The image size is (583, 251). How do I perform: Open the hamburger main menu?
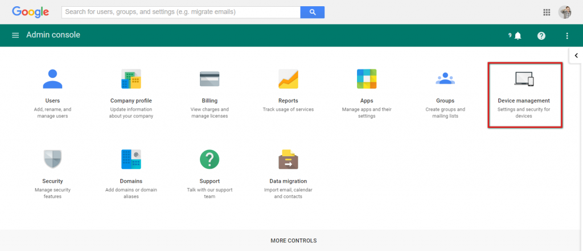pos(15,35)
